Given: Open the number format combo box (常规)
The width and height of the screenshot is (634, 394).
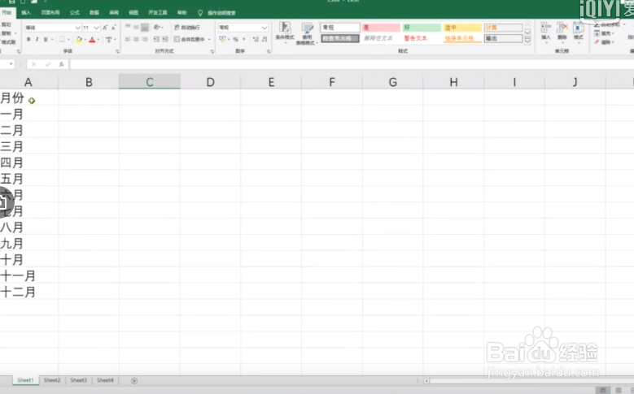Looking at the screenshot, I should tap(243, 28).
